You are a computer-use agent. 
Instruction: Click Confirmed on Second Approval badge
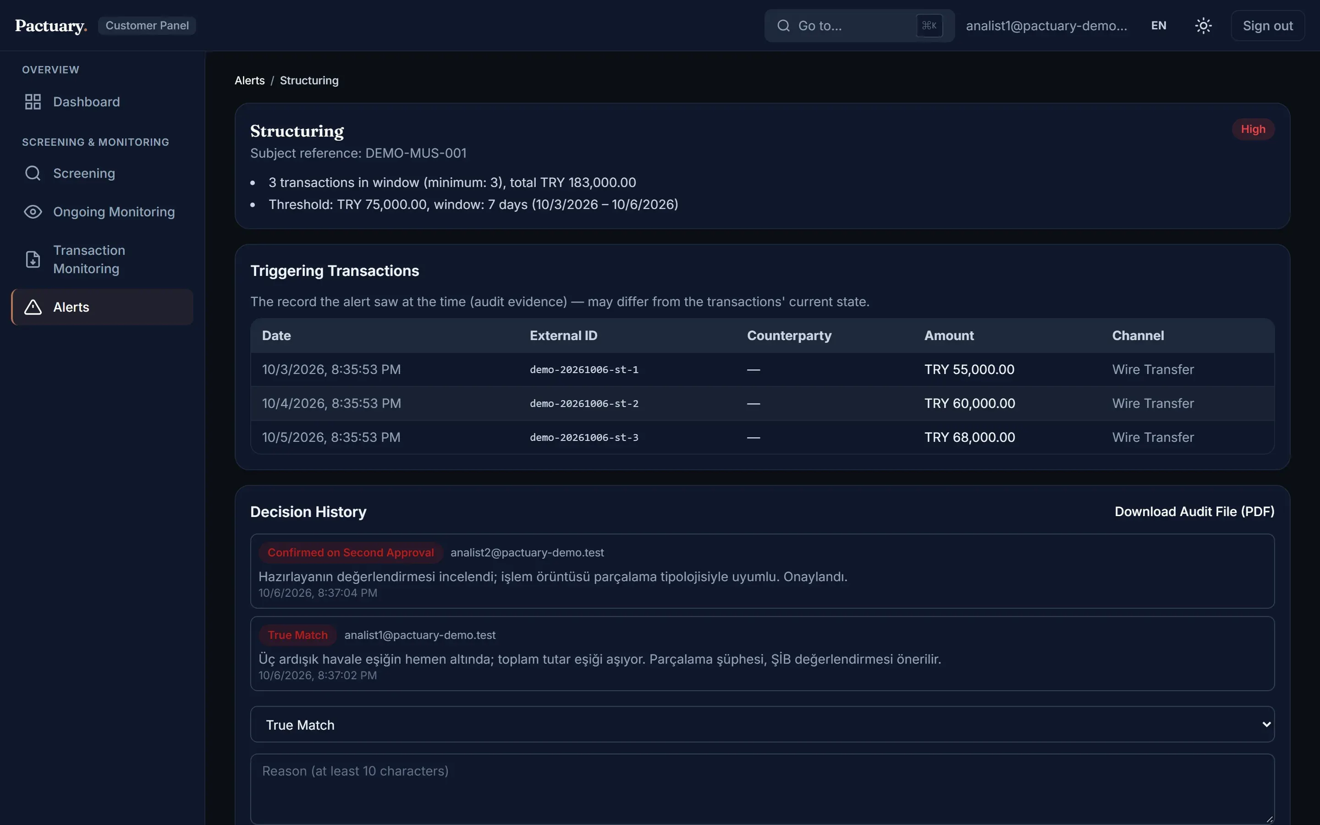coord(351,553)
